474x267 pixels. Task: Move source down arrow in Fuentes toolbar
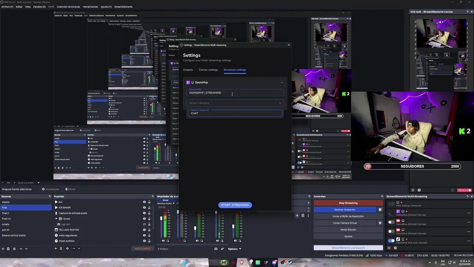pyautogui.click(x=79, y=248)
